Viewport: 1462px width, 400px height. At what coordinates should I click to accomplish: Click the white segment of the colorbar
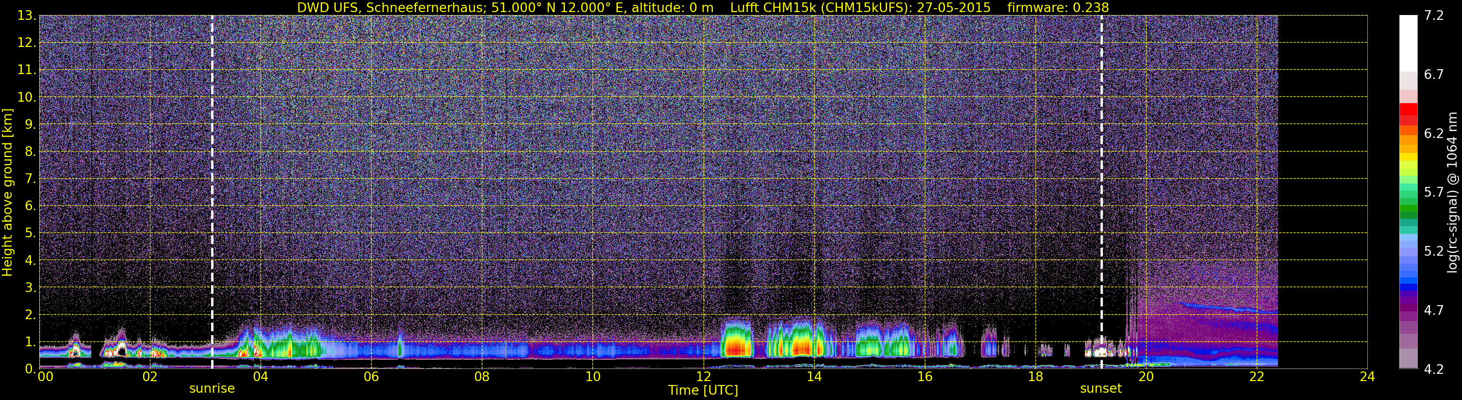[1408, 43]
